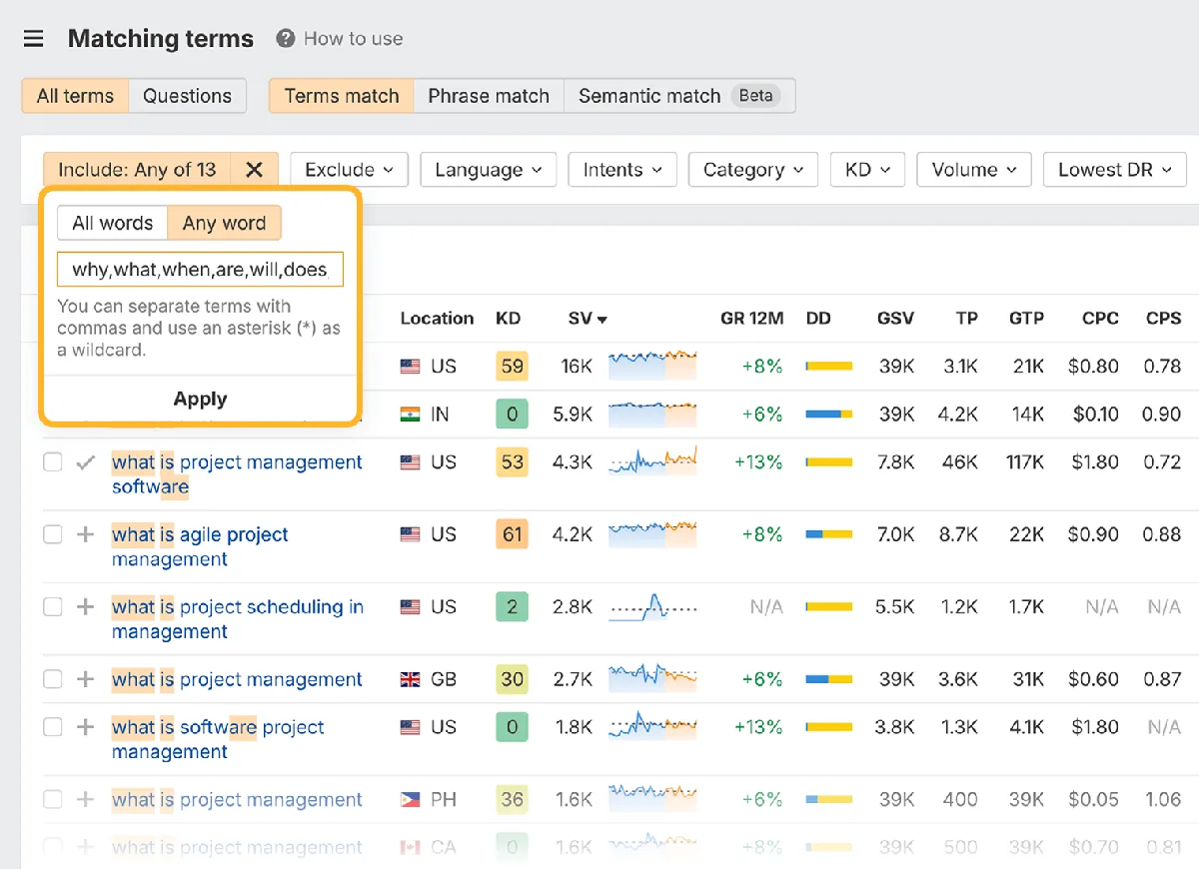This screenshot has width=1199, height=869.
Task: Click the trend chart for the 2.8K row
Action: tap(652, 606)
